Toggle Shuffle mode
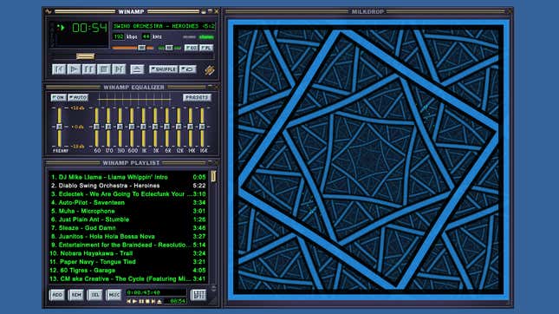559x314 pixels. [163, 69]
